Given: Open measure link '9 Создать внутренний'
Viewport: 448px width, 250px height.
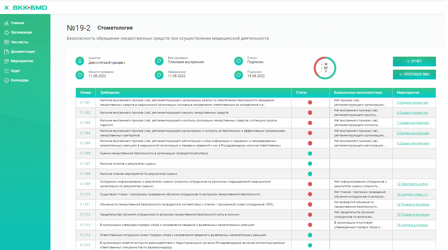Looking at the screenshot, I should pos(414,143).
